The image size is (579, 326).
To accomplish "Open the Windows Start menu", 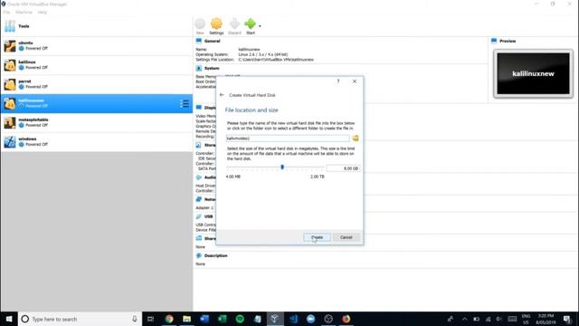I will 9,319.
